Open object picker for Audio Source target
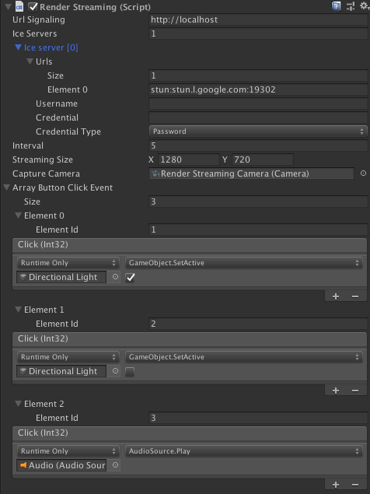Viewport: 370px width, 494px height. point(115,465)
